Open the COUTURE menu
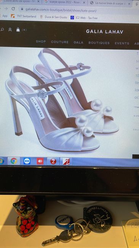Viewport: 139px width, 248px height. (60, 42)
